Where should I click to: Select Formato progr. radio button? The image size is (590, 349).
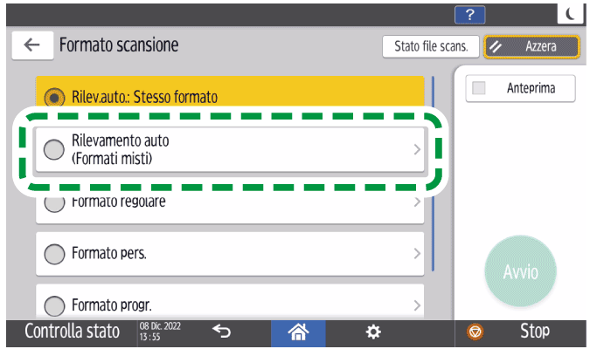[54, 305]
